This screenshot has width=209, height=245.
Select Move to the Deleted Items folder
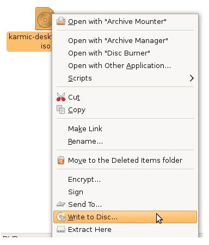(x=125, y=160)
